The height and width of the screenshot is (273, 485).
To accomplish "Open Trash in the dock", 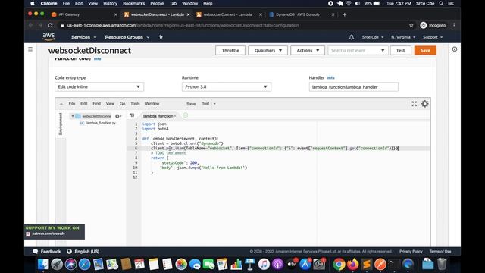I will 442,265.
